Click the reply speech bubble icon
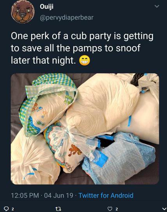Viewport: 167px width, 212px height. 6,209
